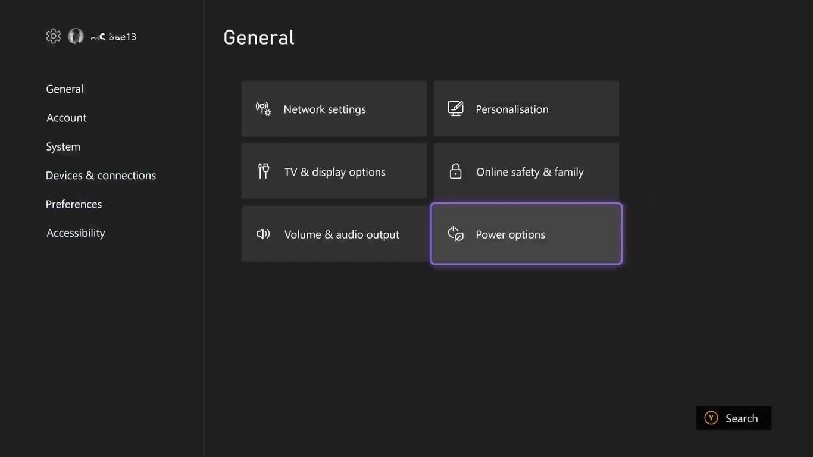Switch to the Account category
The height and width of the screenshot is (457, 813).
[x=67, y=118]
